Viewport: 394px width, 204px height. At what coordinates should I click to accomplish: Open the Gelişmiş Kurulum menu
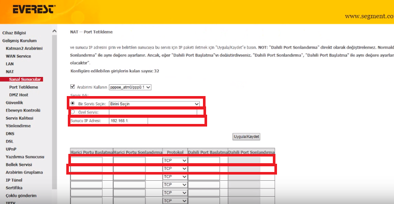coord(19,41)
